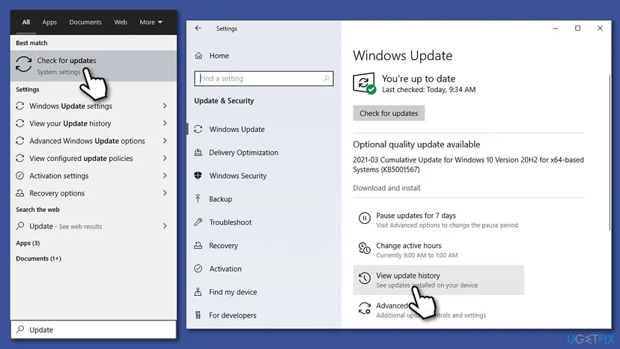Expand arrow for Update web results

click(165, 226)
